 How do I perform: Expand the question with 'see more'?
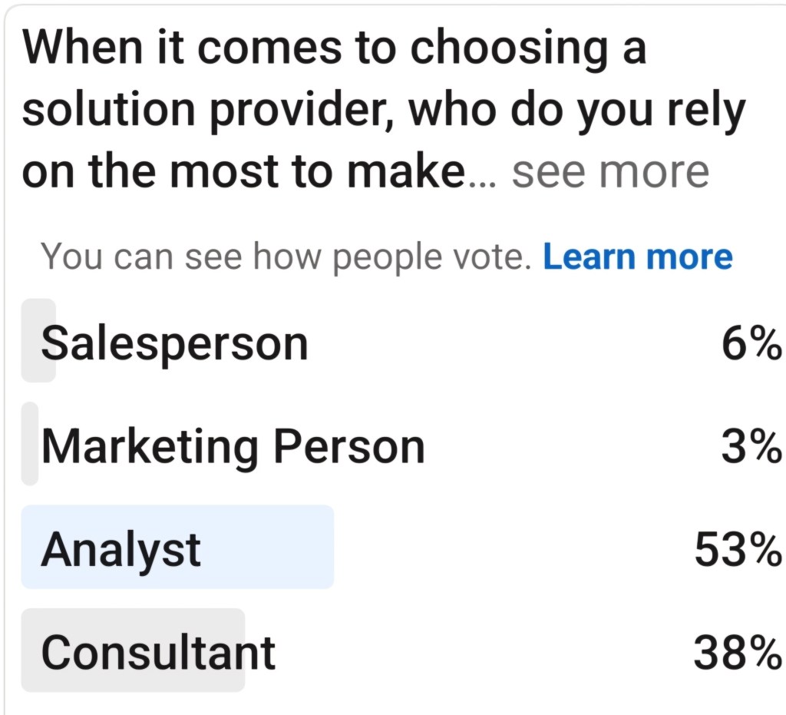click(x=610, y=171)
